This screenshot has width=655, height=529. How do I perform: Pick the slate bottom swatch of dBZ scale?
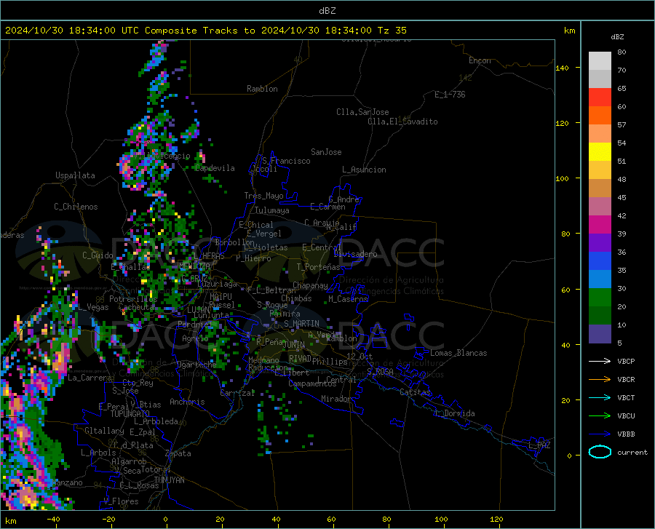click(600, 334)
